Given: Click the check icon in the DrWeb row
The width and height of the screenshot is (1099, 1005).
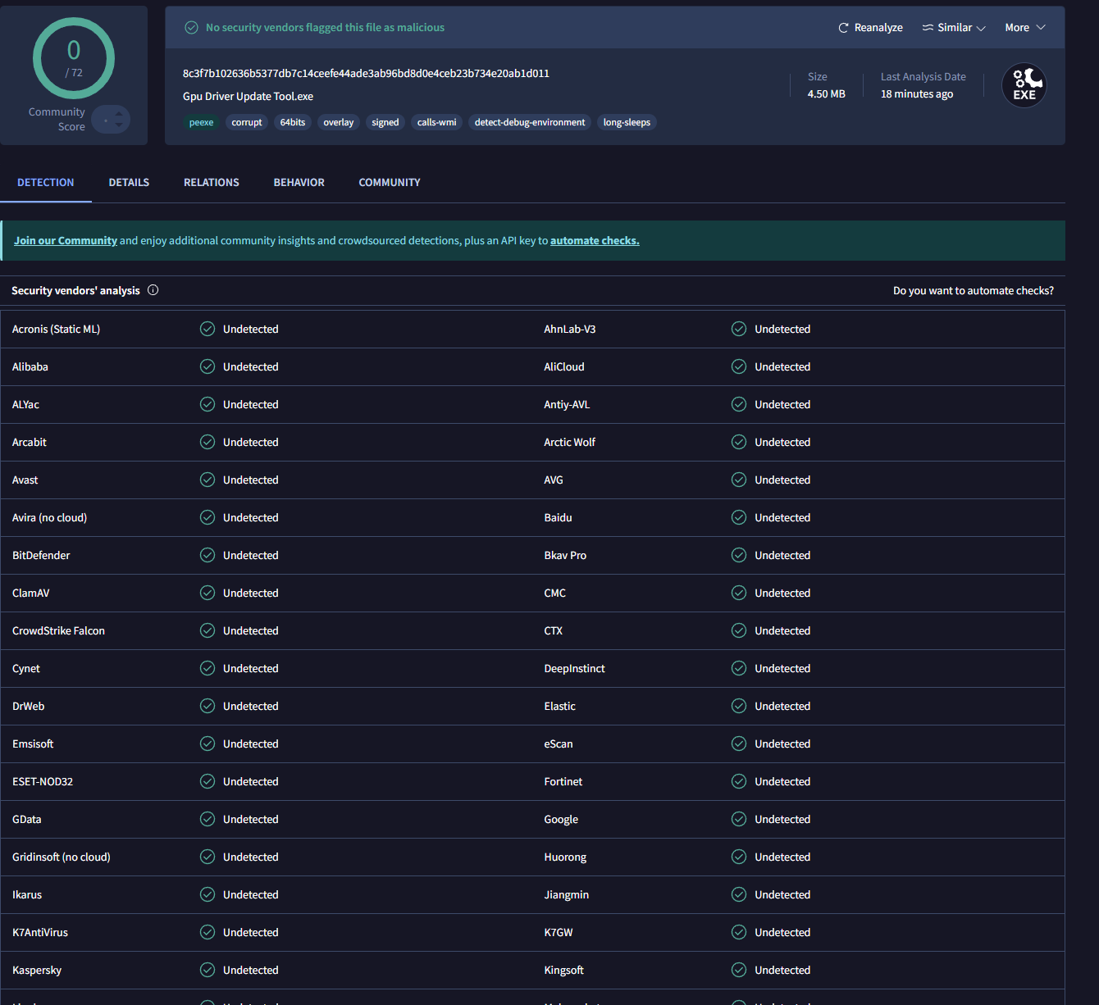Looking at the screenshot, I should (x=207, y=706).
